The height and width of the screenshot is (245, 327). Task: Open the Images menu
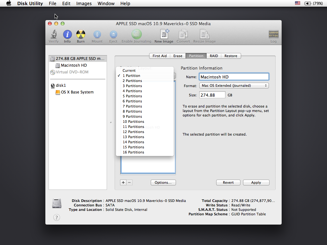(x=84, y=3)
